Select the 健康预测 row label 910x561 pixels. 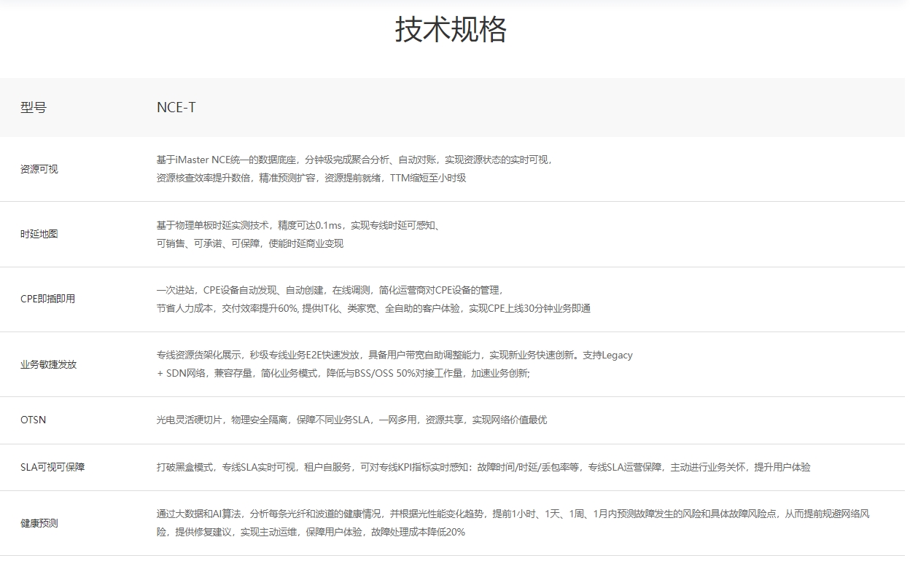coord(39,523)
